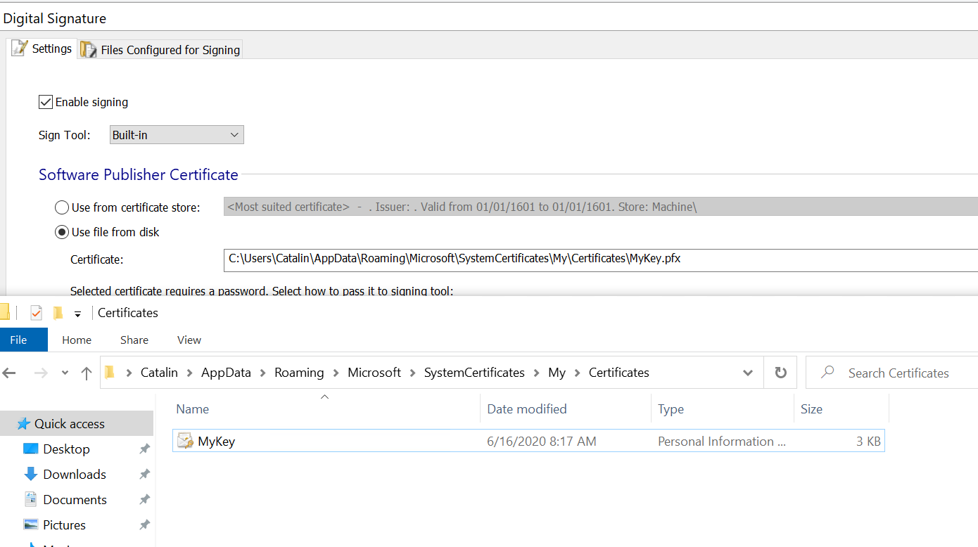
Task: Expand breadcrumb chevron after Microsoft
Action: point(412,373)
